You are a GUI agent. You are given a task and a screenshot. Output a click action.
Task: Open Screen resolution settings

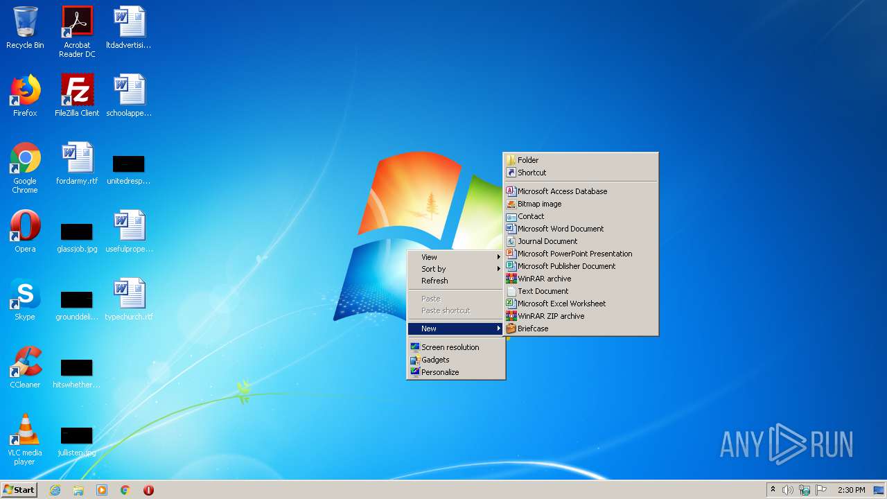[x=456, y=347]
